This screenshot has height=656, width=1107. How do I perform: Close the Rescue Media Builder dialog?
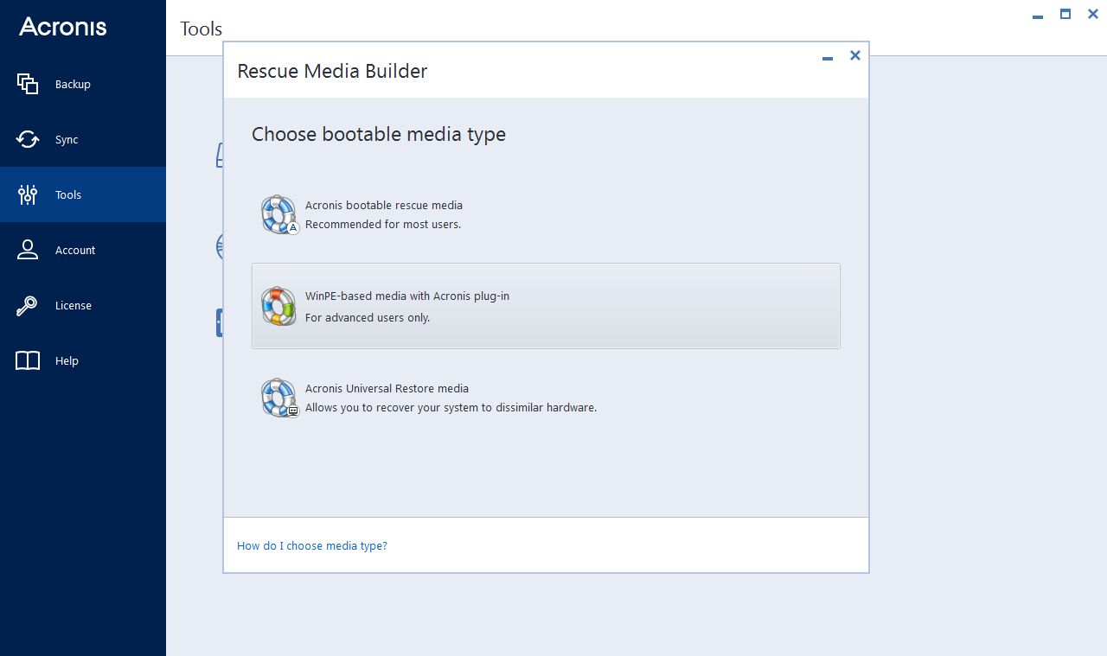coord(854,55)
